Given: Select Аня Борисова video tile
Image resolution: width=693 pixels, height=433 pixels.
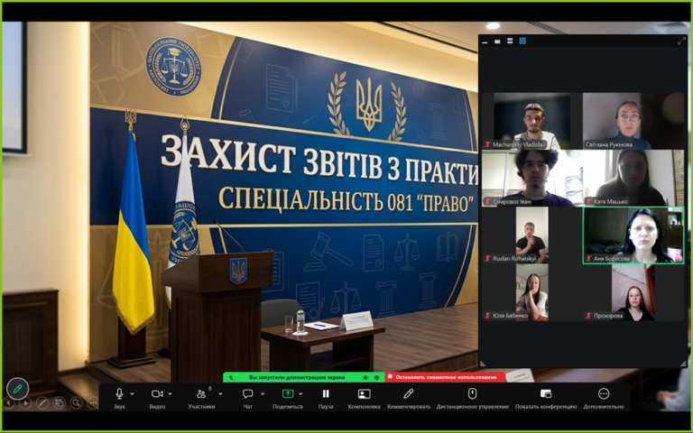Looking at the screenshot, I should pos(633,235).
